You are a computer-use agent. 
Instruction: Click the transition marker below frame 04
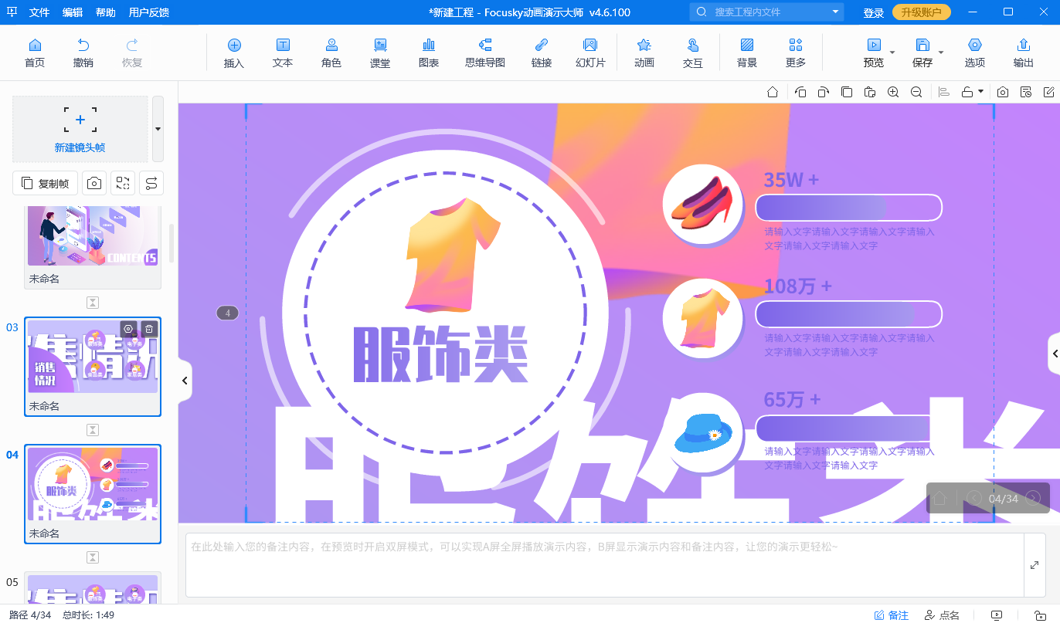(x=93, y=557)
